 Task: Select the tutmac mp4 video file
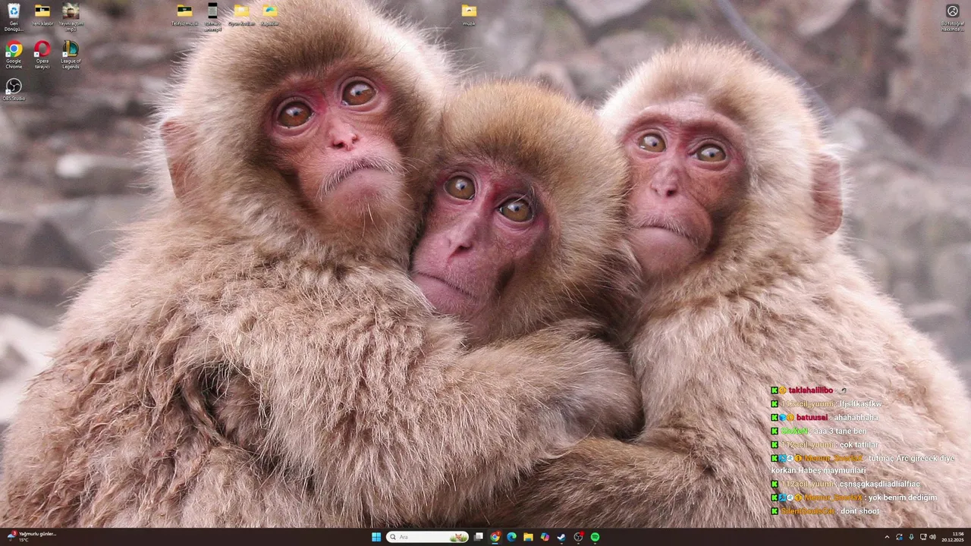(212, 17)
